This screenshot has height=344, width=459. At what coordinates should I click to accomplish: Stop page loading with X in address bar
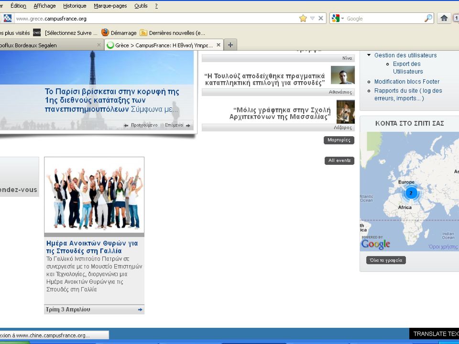(321, 19)
